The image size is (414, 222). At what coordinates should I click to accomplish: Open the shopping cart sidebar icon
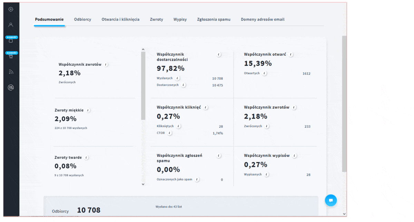(x=11, y=56)
